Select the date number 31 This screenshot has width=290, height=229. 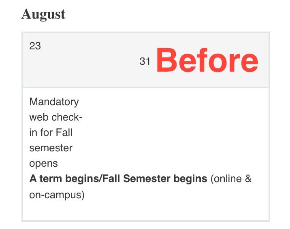145,61
